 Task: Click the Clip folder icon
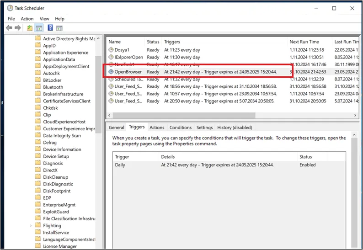coord(38,115)
